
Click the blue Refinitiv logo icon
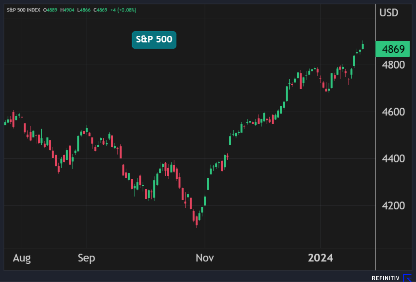pyautogui.click(x=408, y=278)
